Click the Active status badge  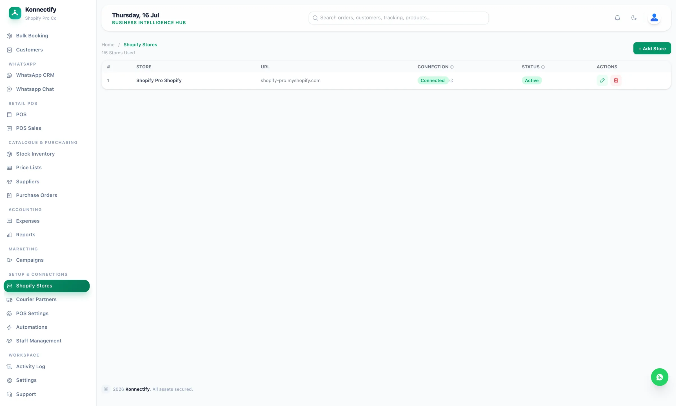tap(532, 80)
